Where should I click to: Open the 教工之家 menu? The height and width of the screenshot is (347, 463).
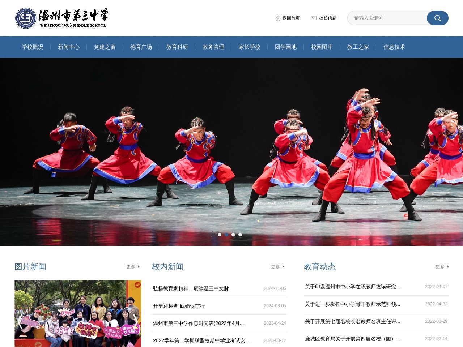tap(358, 47)
